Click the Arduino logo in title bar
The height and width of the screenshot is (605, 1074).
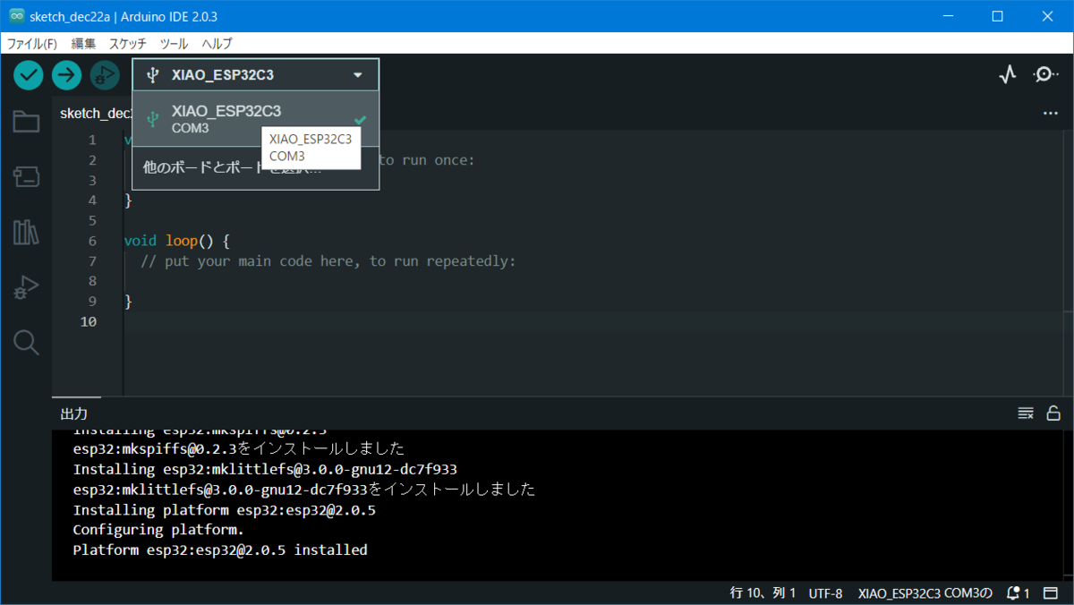(16, 16)
